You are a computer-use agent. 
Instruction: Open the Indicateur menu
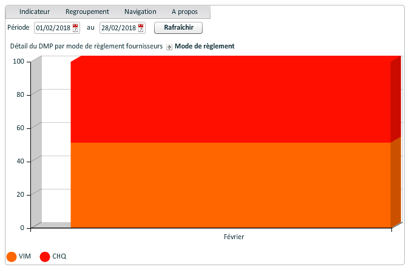click(x=35, y=12)
